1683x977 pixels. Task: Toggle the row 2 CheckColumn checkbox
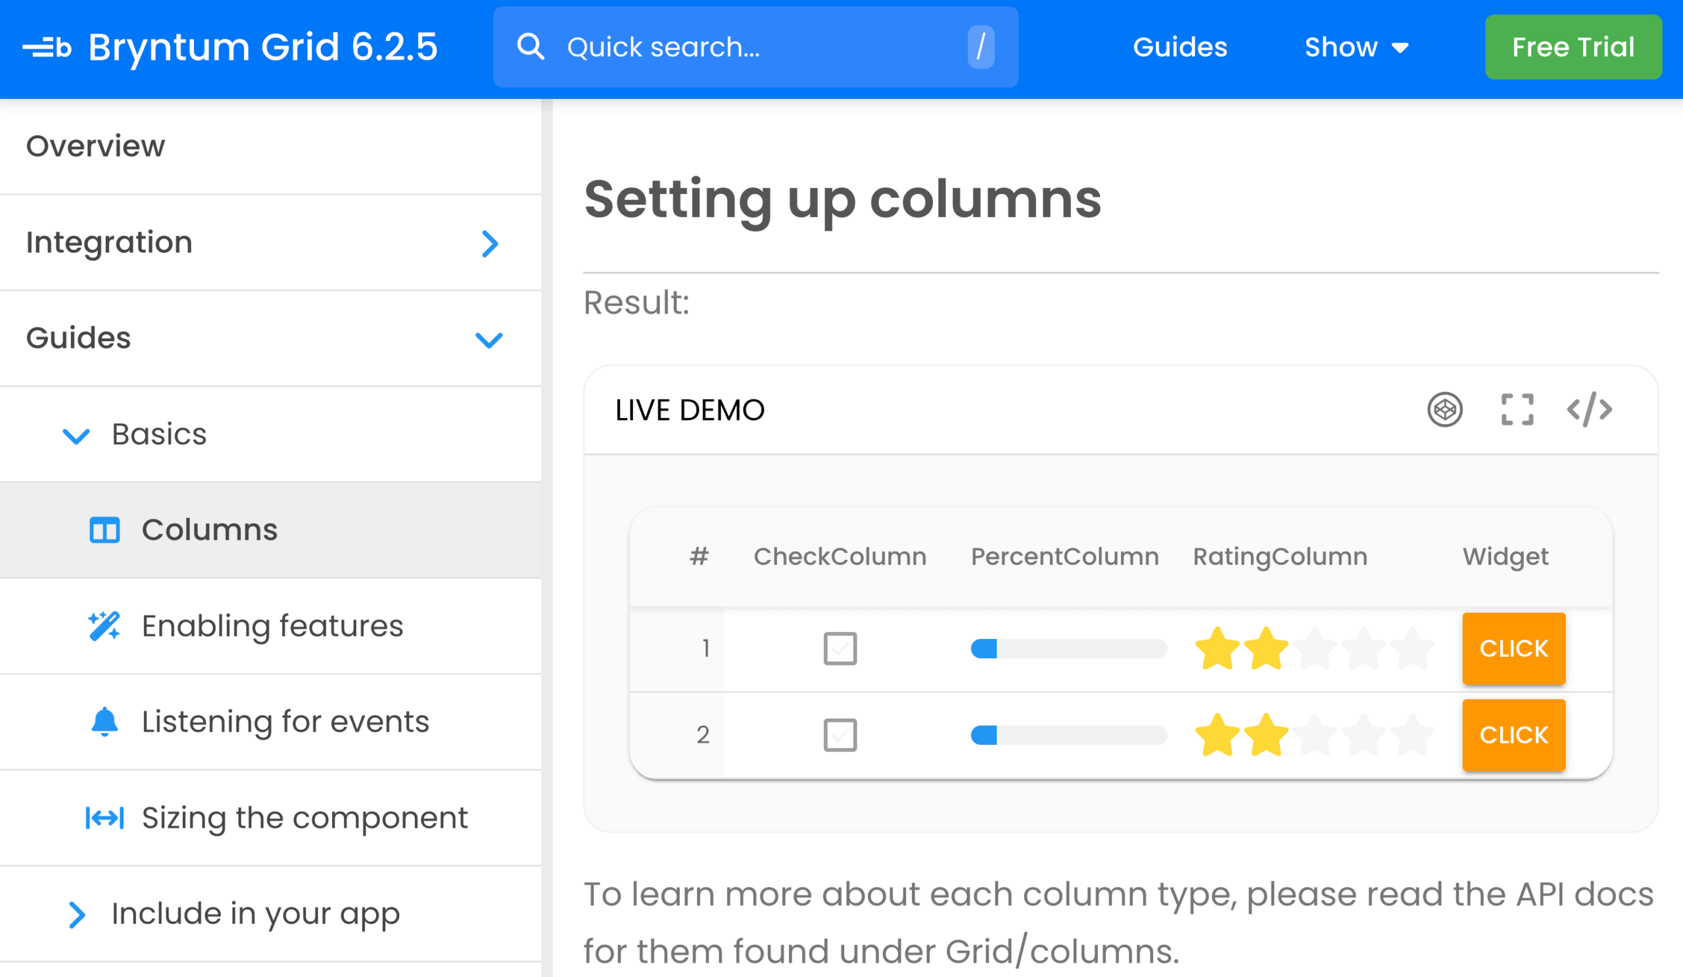click(x=840, y=735)
